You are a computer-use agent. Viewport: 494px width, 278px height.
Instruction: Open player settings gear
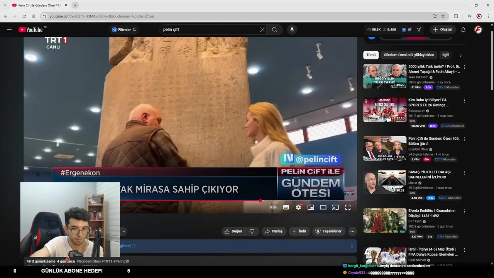(x=298, y=207)
